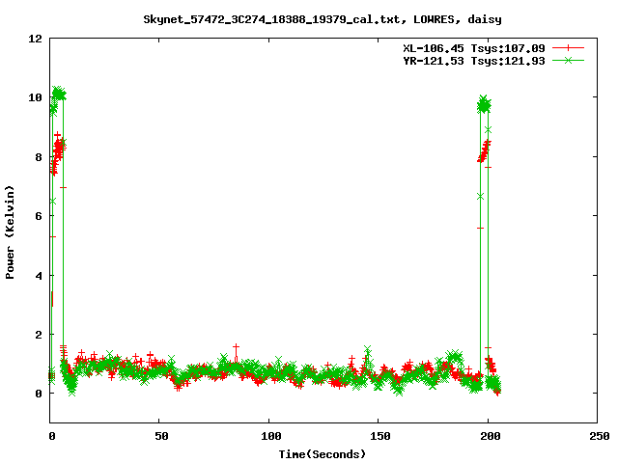The width and height of the screenshot is (618, 463).
Task: Click the x-axis origin label 0
Action: pyautogui.click(x=51, y=436)
